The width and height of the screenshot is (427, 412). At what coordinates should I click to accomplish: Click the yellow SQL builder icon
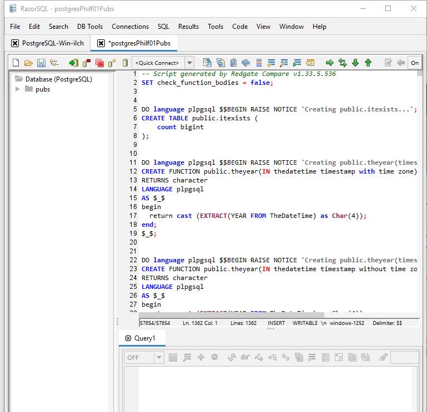(310, 63)
